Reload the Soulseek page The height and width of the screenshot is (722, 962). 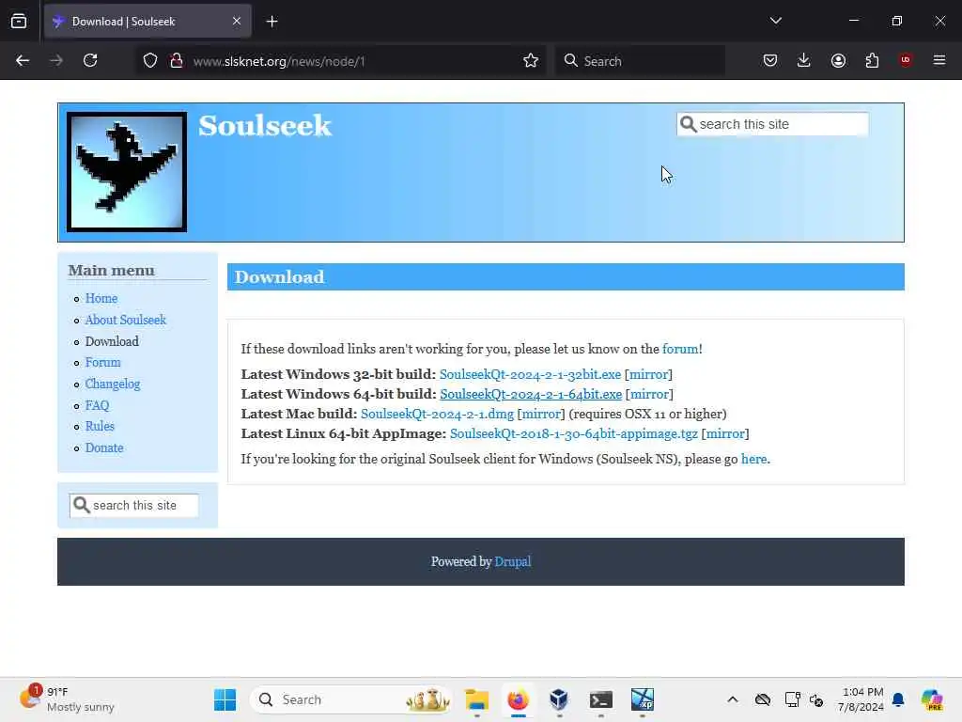tap(90, 60)
